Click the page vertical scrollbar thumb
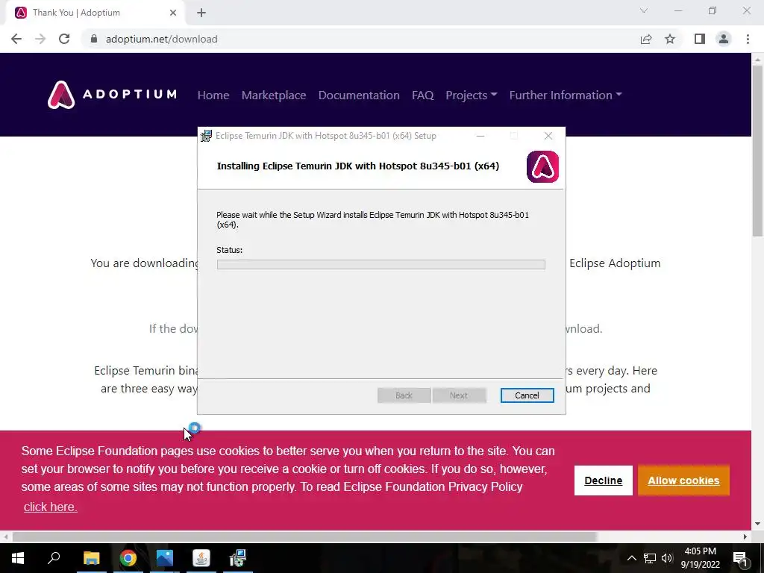 click(x=757, y=151)
